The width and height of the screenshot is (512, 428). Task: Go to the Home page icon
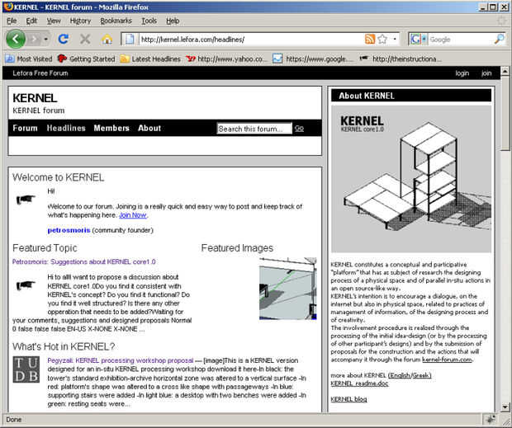(x=107, y=40)
